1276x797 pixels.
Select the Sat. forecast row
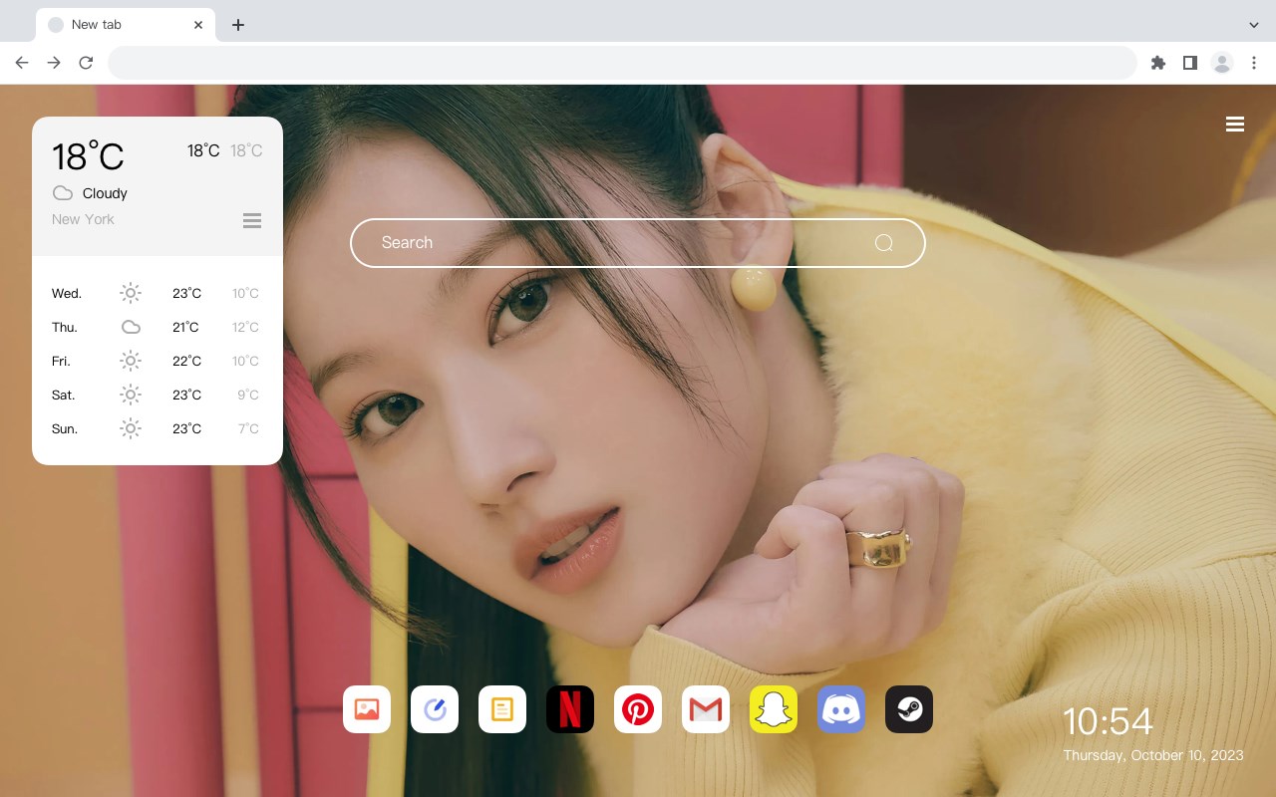(x=158, y=395)
